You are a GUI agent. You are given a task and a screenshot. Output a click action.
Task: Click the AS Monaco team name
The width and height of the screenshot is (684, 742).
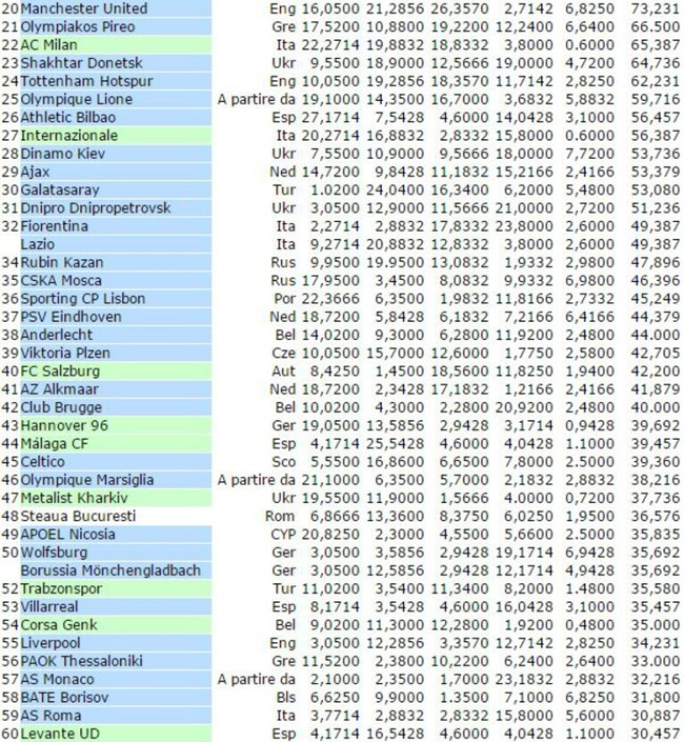(x=58, y=679)
